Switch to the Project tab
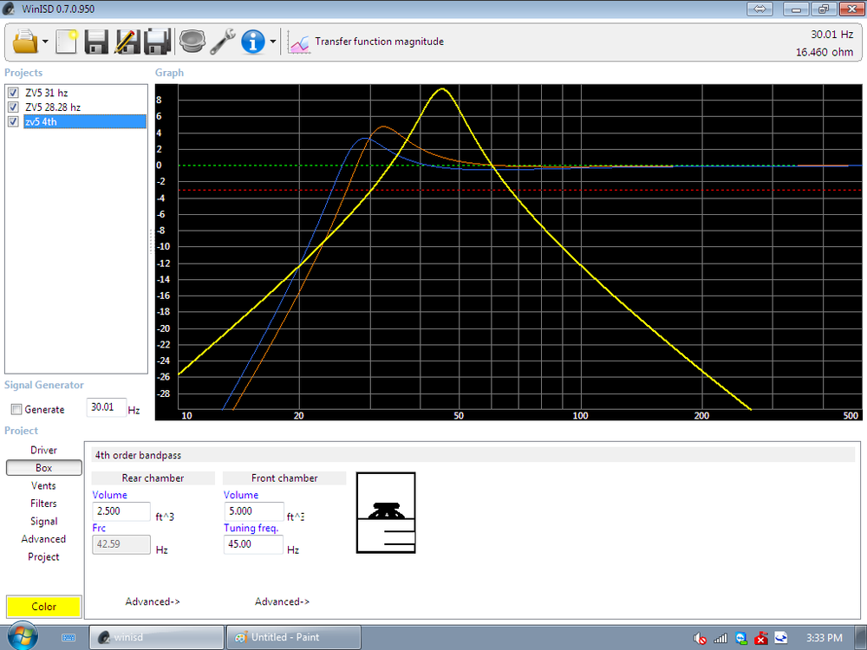The image size is (867, 650). [x=43, y=556]
